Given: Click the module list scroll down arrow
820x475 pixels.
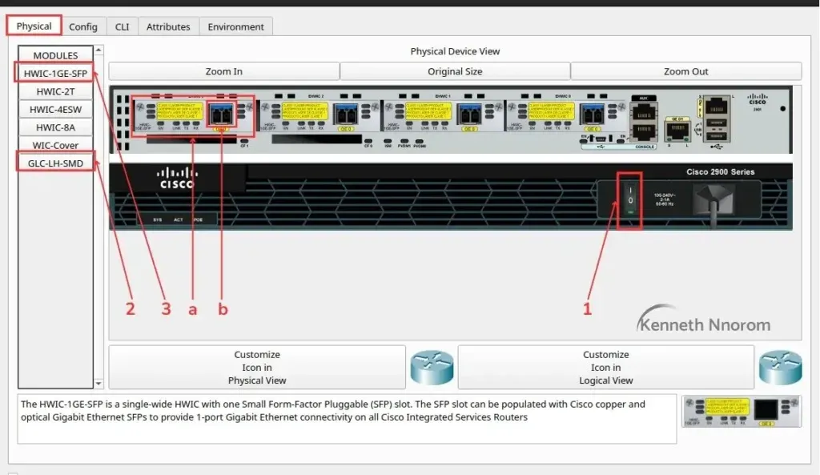Looking at the screenshot, I should (98, 384).
